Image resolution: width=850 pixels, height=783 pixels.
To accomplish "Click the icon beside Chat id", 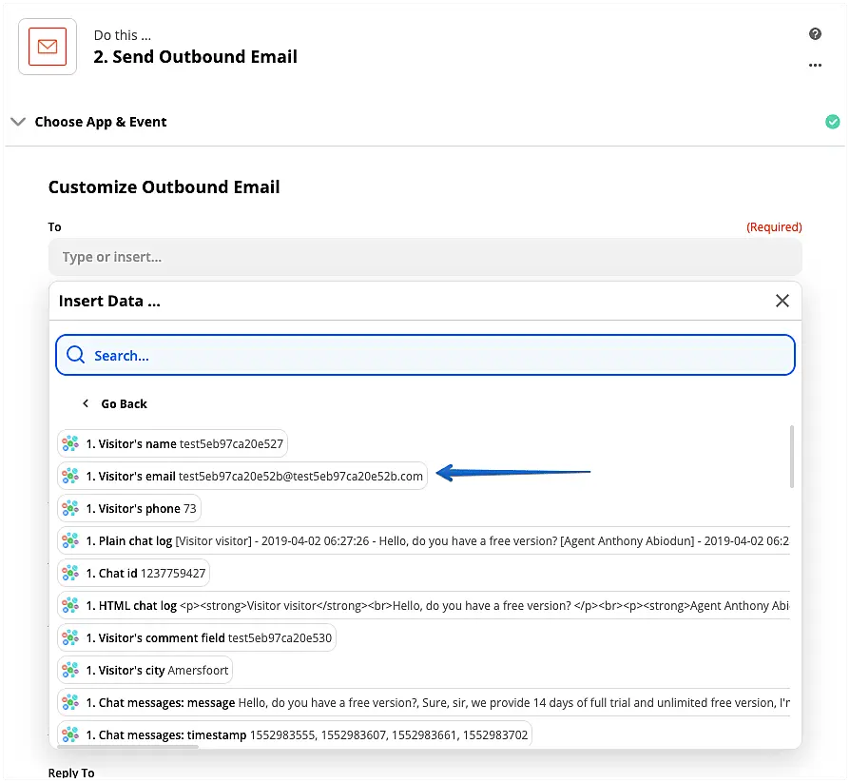I will [x=70, y=574].
